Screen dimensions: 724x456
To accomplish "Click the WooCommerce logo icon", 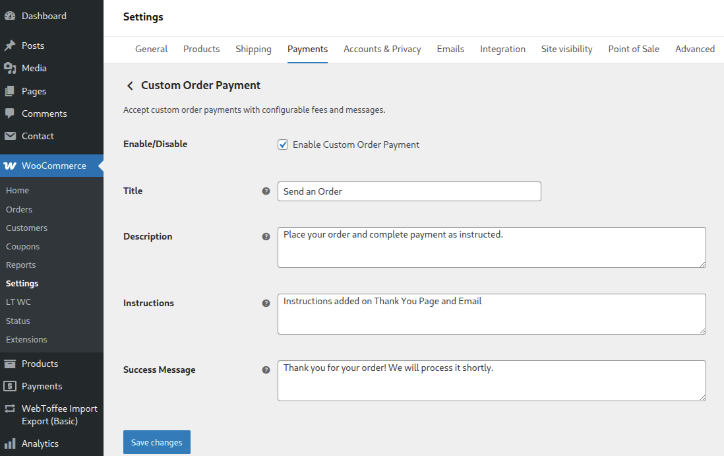I will (x=10, y=166).
